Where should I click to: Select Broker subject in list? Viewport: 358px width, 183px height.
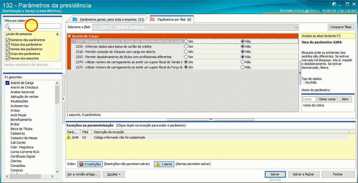[x=15, y=124]
